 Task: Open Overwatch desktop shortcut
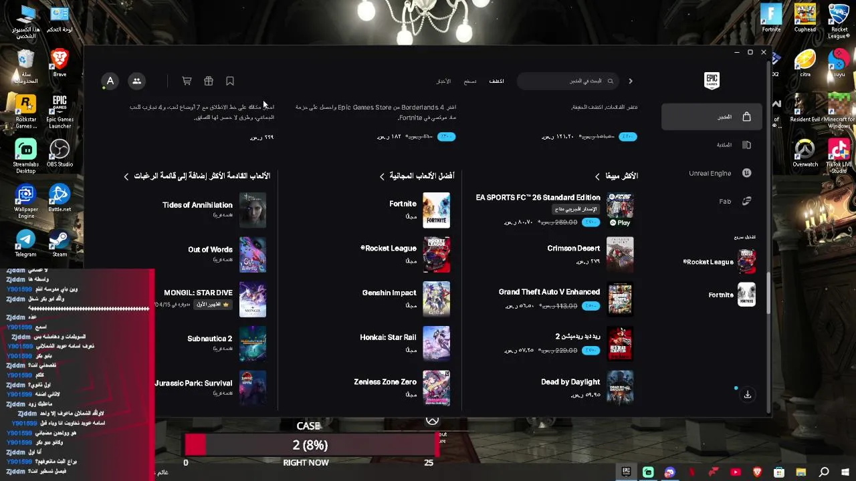(x=805, y=153)
